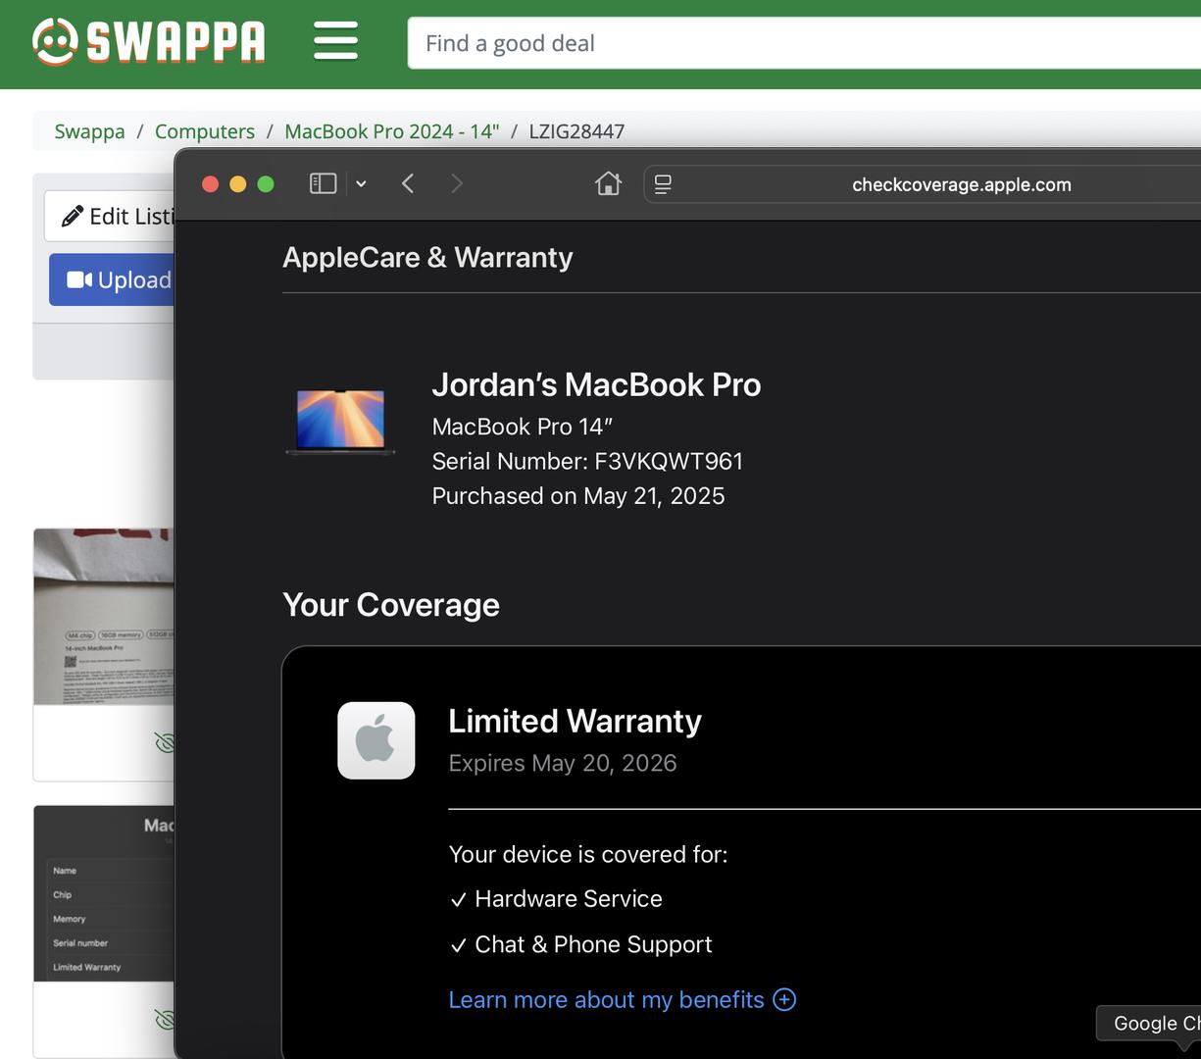Toggle hidden-eye icon under box photo
The height and width of the screenshot is (1059, 1201).
click(x=165, y=743)
